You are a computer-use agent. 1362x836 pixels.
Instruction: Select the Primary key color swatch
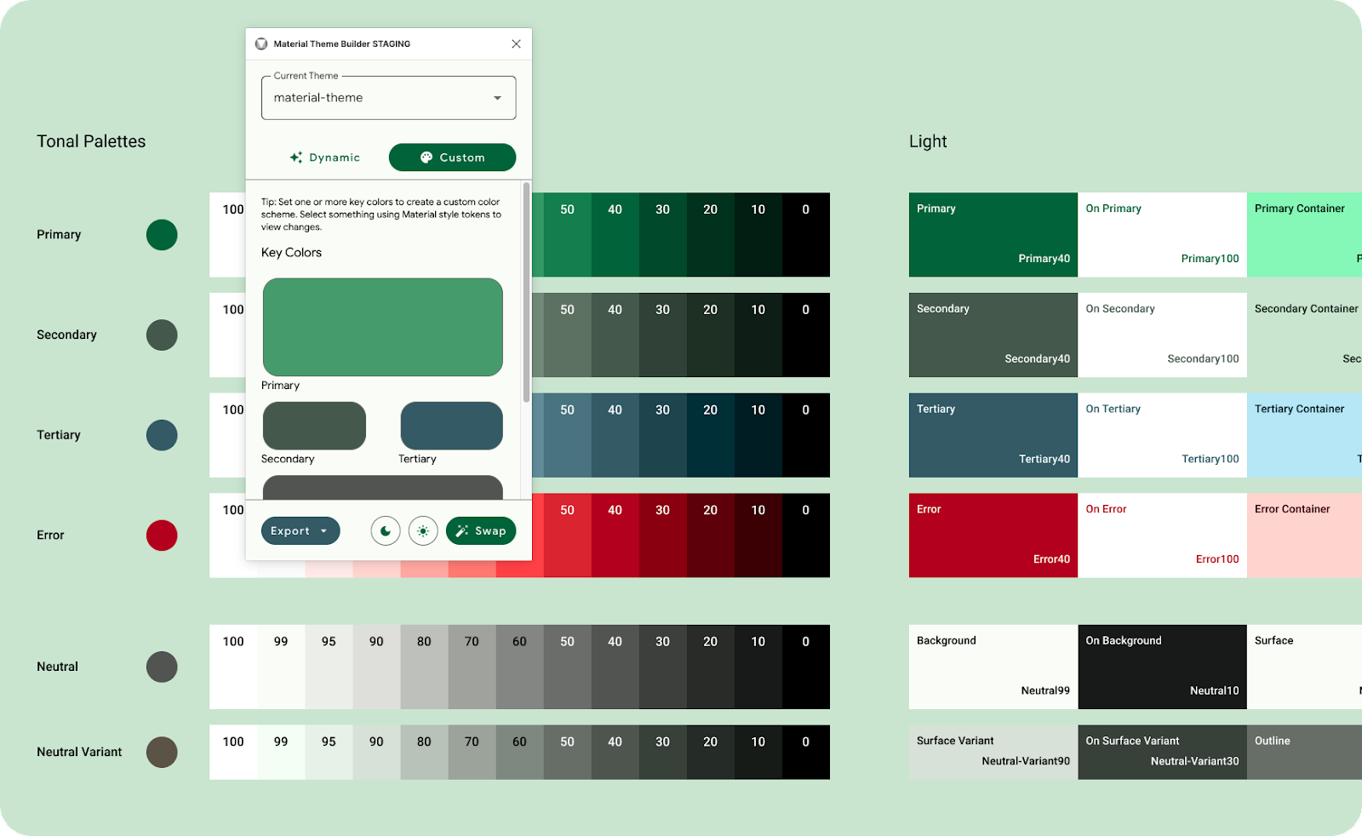pyautogui.click(x=382, y=327)
